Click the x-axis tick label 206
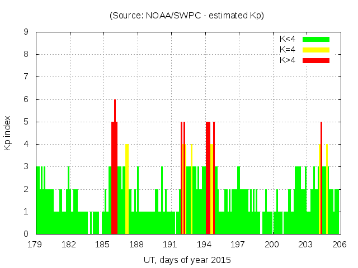358x268 pixels. tap(339, 244)
